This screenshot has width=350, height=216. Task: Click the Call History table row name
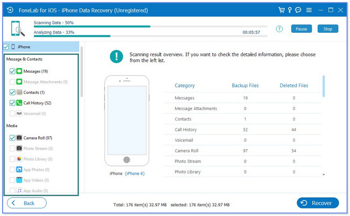point(186,130)
